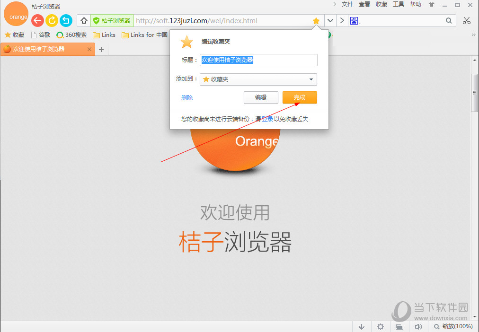Click the 完成 button

(300, 97)
